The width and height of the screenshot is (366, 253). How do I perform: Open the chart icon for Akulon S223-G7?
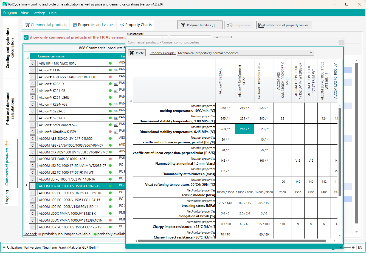pyautogui.click(x=116, y=118)
